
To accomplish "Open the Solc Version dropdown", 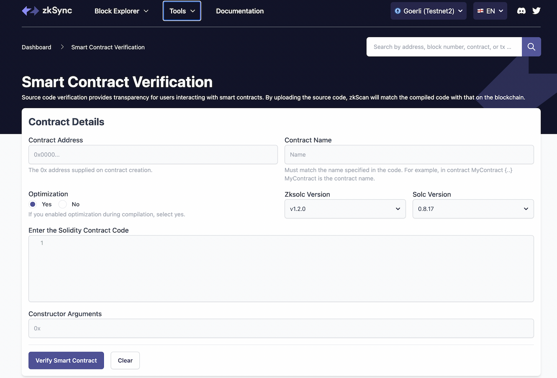I will coord(473,209).
